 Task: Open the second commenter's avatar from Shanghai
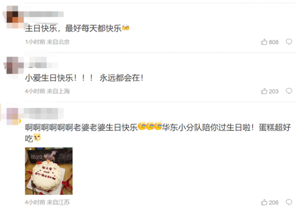click(x=15, y=65)
